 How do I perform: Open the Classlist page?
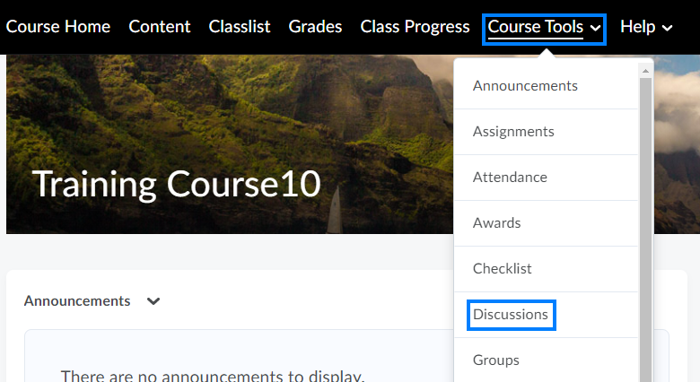[240, 27]
